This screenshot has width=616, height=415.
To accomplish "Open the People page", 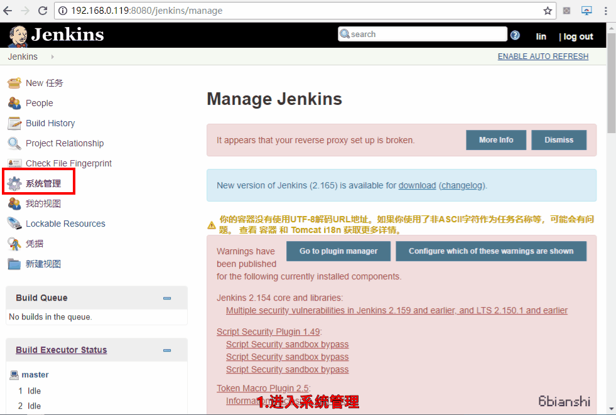I will [40, 103].
